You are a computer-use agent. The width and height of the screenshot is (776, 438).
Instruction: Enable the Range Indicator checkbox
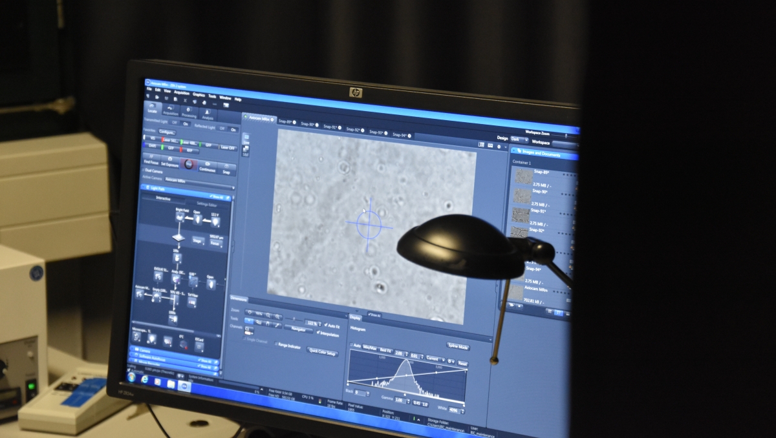pos(277,345)
